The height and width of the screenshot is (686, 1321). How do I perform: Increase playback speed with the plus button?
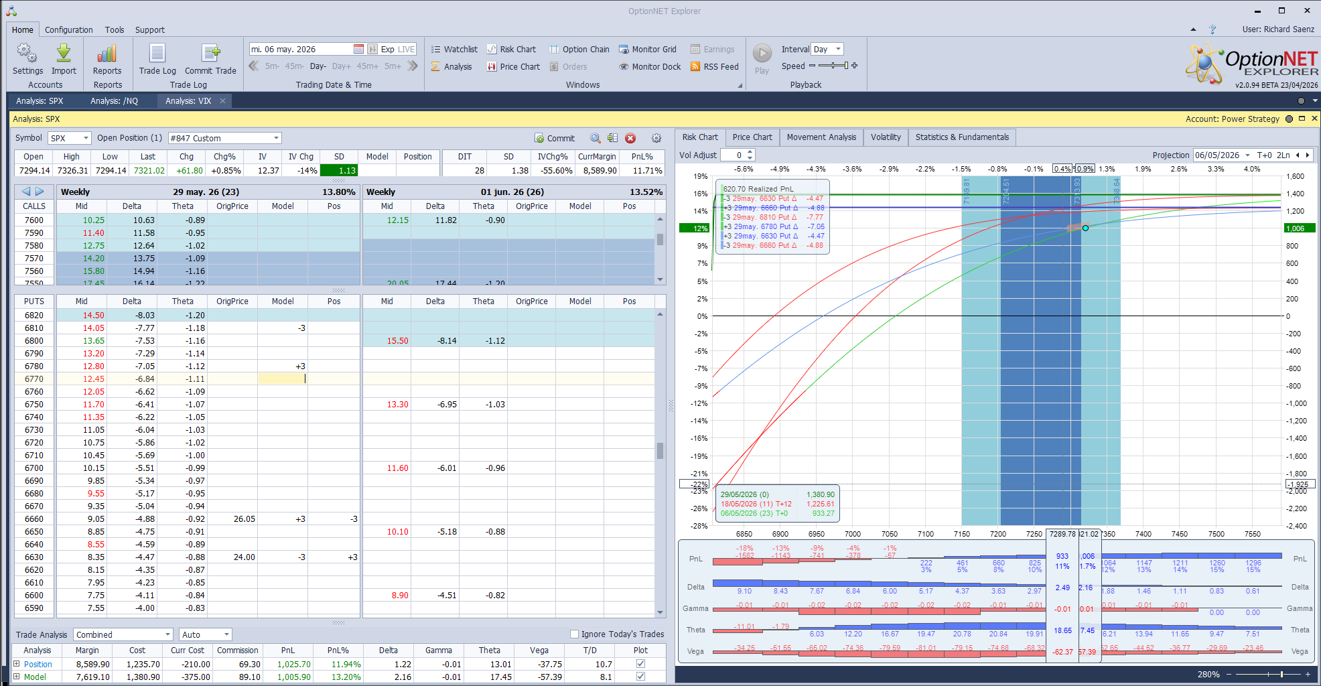pos(855,66)
